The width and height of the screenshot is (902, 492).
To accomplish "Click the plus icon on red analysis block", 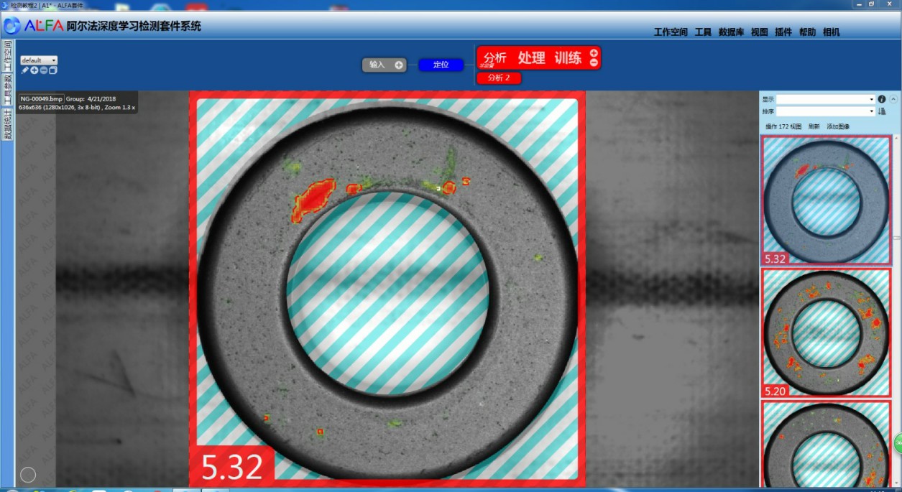I will [x=594, y=53].
